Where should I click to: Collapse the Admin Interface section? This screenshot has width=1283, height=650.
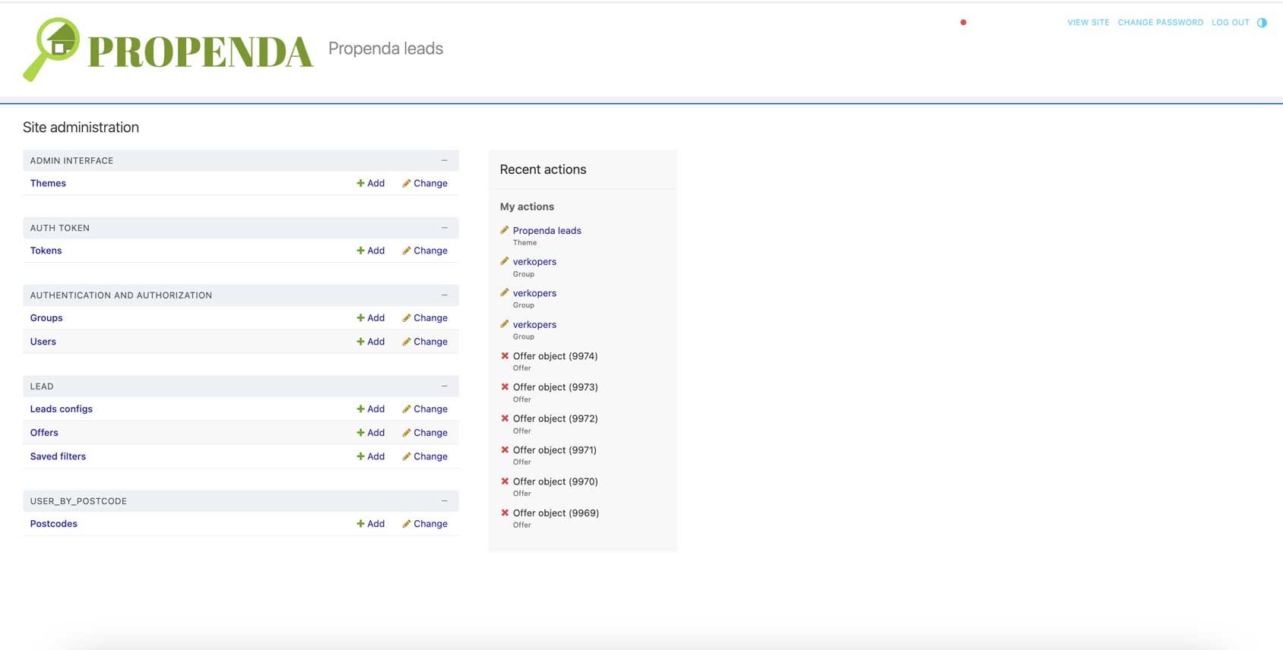point(445,160)
